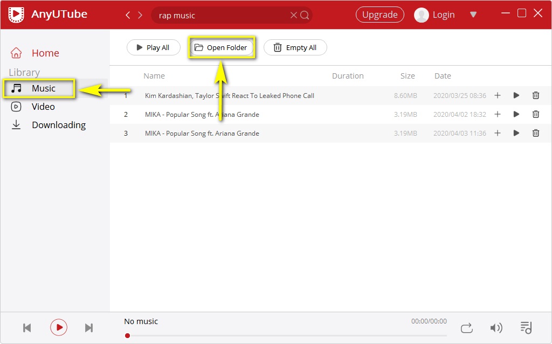Delete track 3 dated 2020/04/03
552x344 pixels.
535,133
